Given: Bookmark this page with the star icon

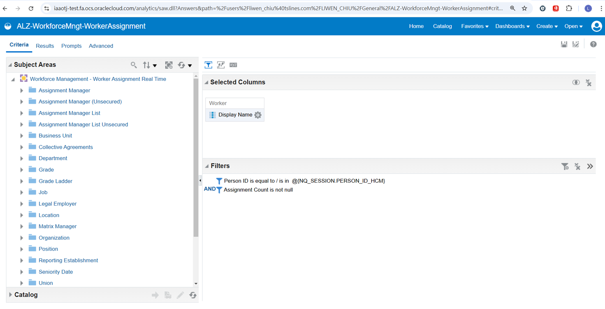Looking at the screenshot, I should coord(524,8).
